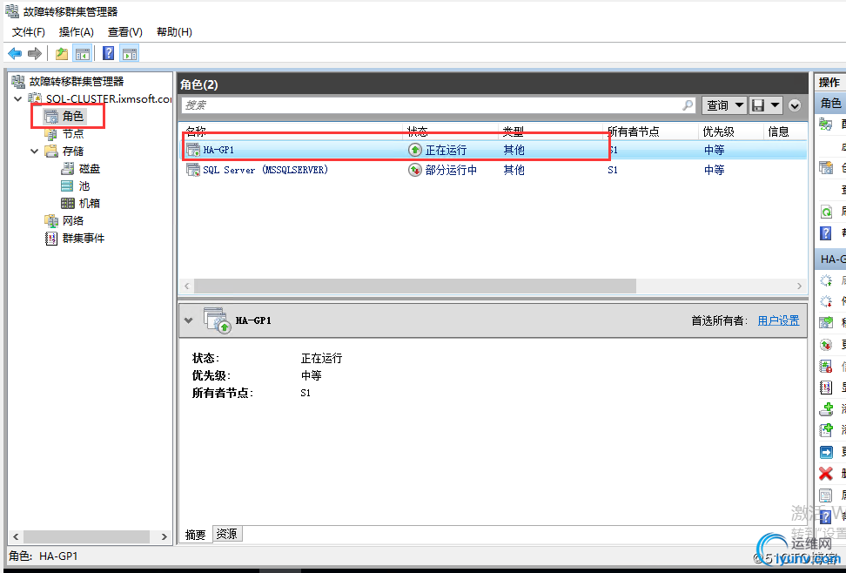Click 中等 priority cell in SQL Server row
Image resolution: width=846 pixels, height=573 pixels.
[x=714, y=170]
